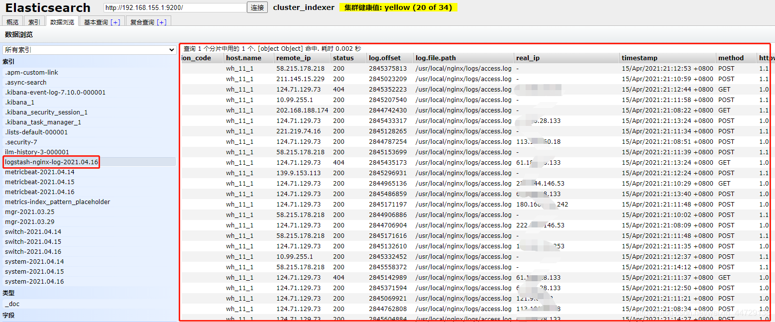Select the .security-7 index
Viewport: 775px width, 322px height.
[x=23, y=142]
